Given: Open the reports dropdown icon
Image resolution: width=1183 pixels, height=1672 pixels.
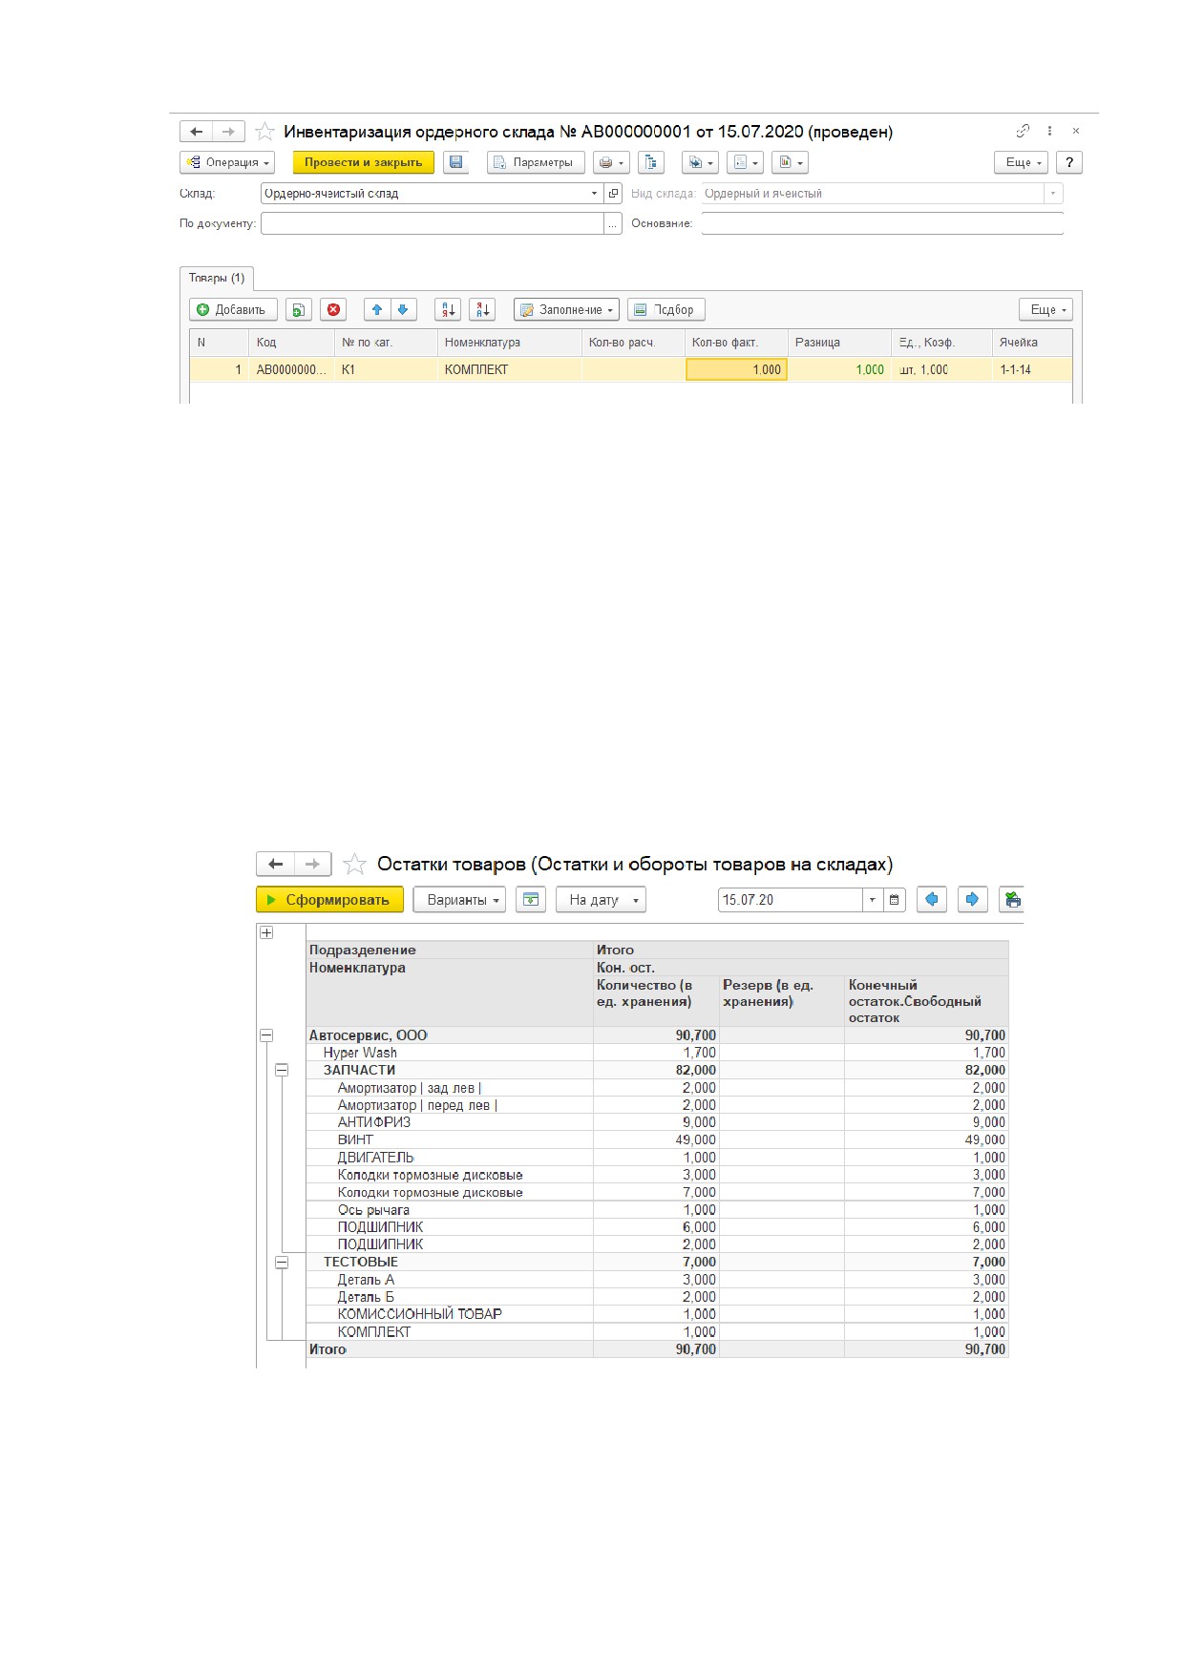Looking at the screenshot, I should tap(745, 162).
